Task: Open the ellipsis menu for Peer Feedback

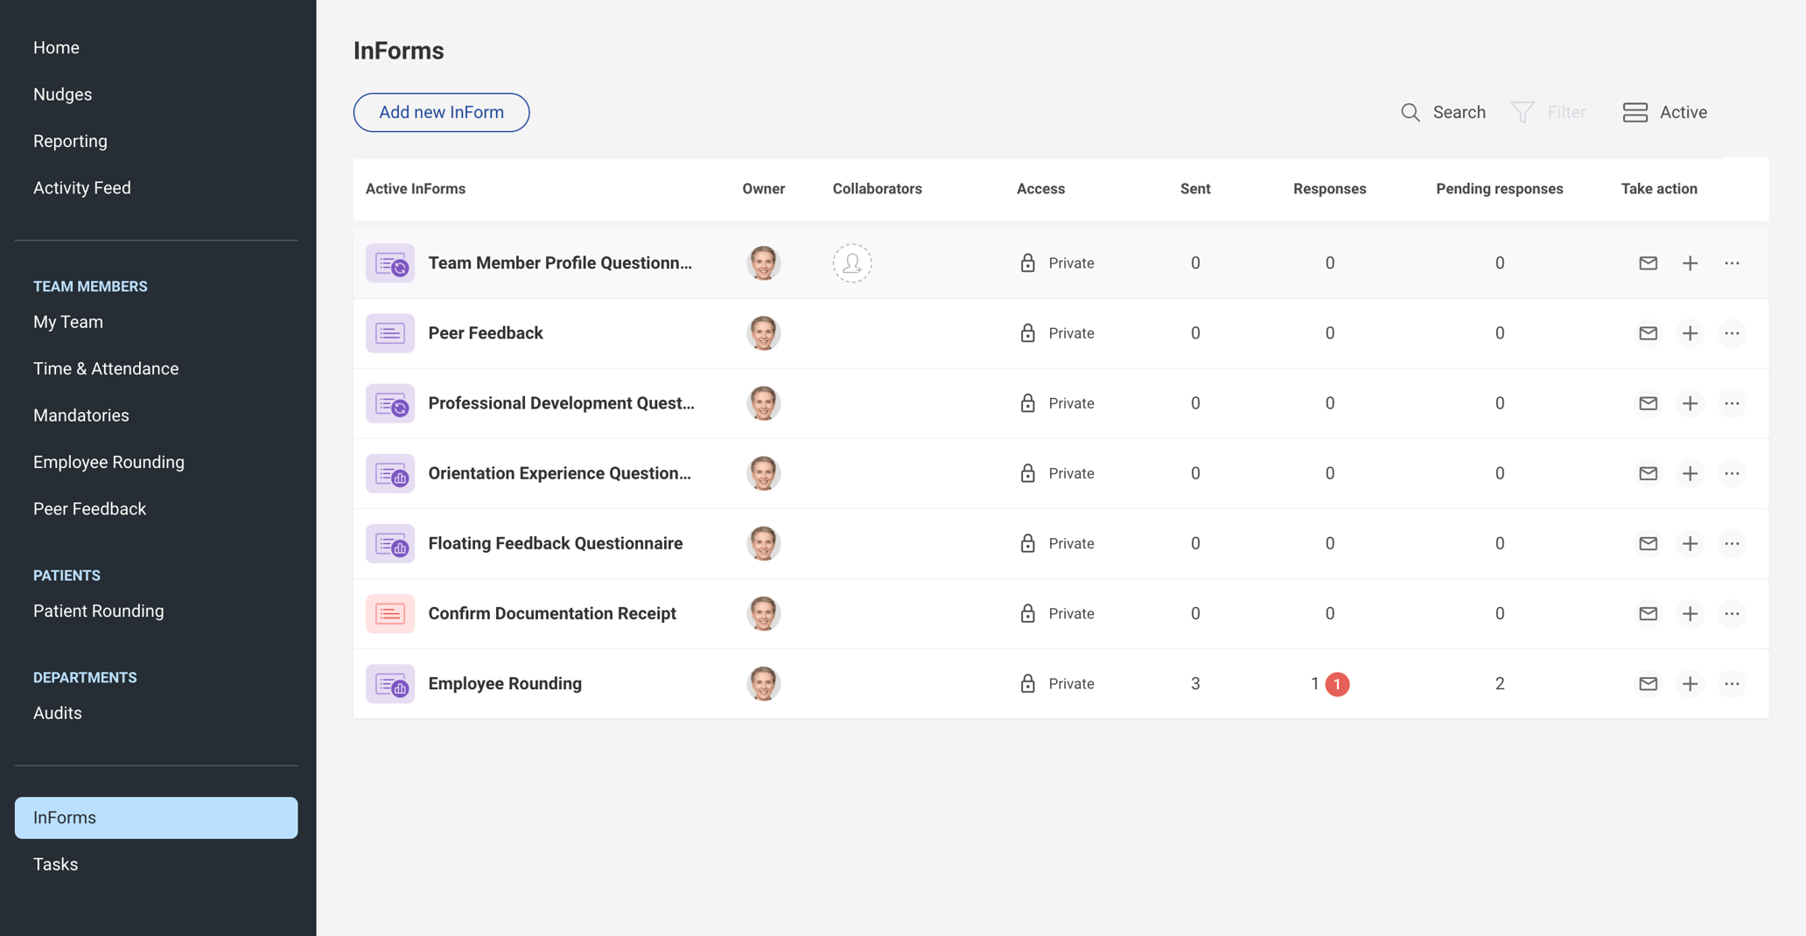Action: pyautogui.click(x=1732, y=333)
